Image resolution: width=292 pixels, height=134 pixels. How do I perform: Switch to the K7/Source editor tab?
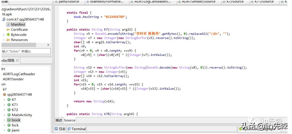pyautogui.click(x=235, y=2)
